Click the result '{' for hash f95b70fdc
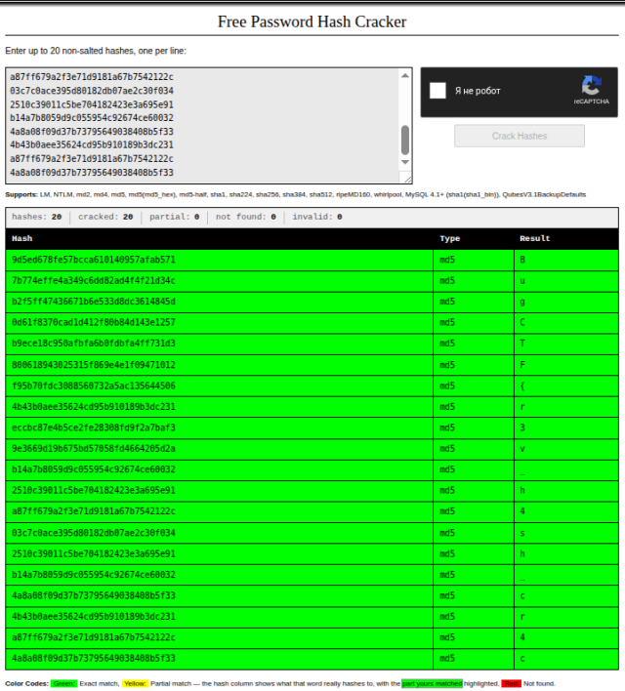The image size is (625, 691). click(522, 386)
